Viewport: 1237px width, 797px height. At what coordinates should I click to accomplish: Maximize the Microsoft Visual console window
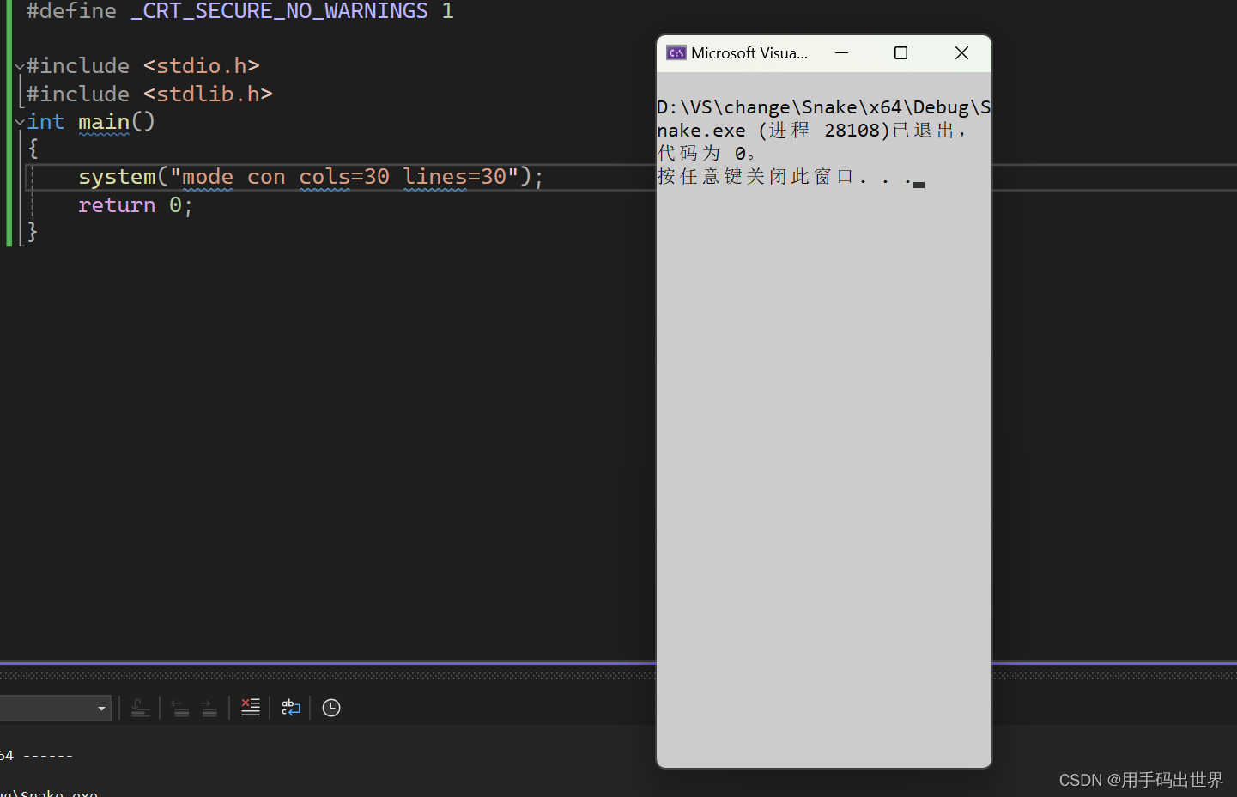(900, 52)
